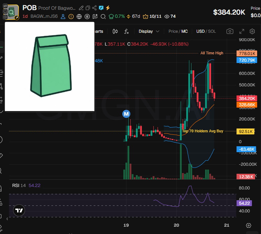Click the blue person icon
Viewport: 261px width, 234px height.
[x=63, y=16]
